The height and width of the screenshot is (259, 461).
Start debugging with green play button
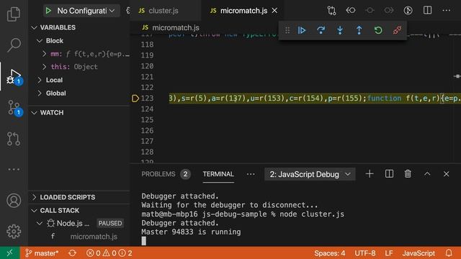point(48,11)
